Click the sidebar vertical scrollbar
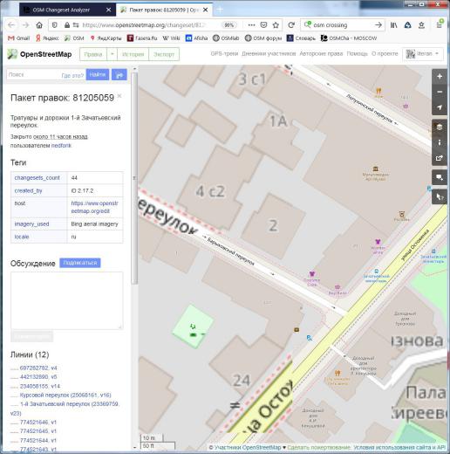The image size is (450, 454). (x=134, y=178)
